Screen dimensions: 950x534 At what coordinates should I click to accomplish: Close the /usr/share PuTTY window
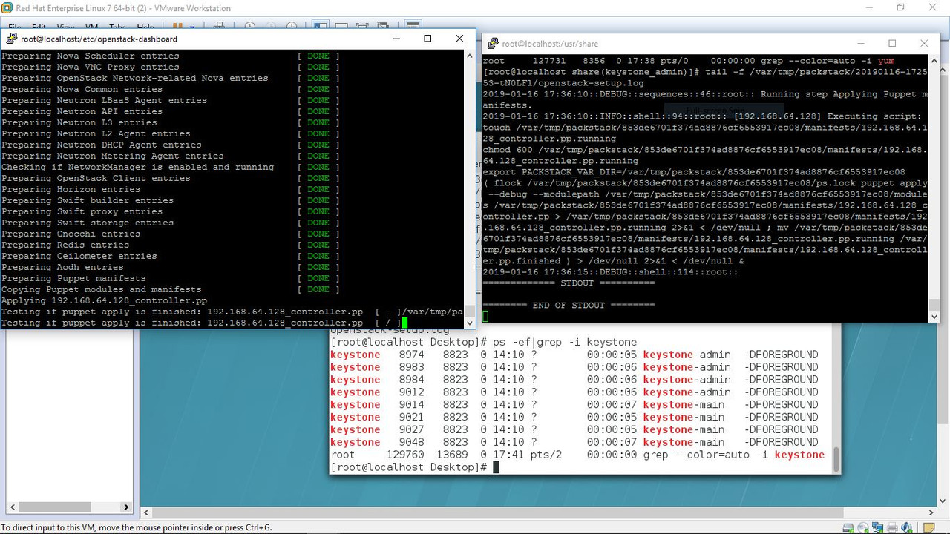924,44
